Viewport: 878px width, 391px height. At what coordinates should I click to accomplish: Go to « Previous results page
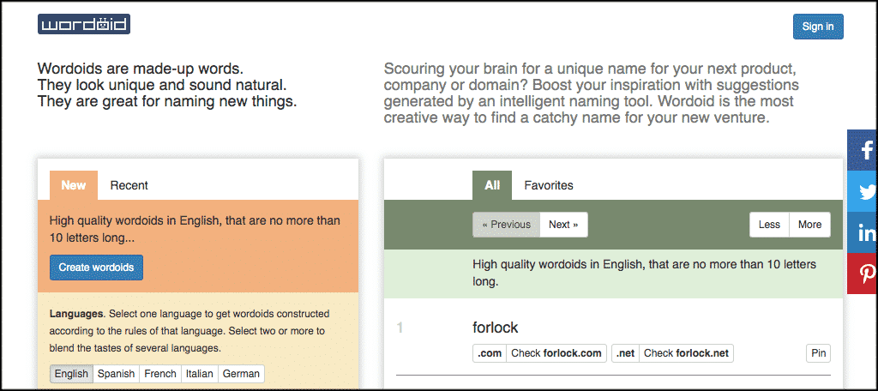click(506, 225)
